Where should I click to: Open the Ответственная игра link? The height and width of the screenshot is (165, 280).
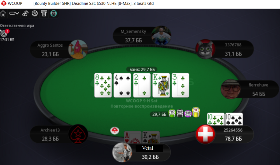tap(17, 26)
